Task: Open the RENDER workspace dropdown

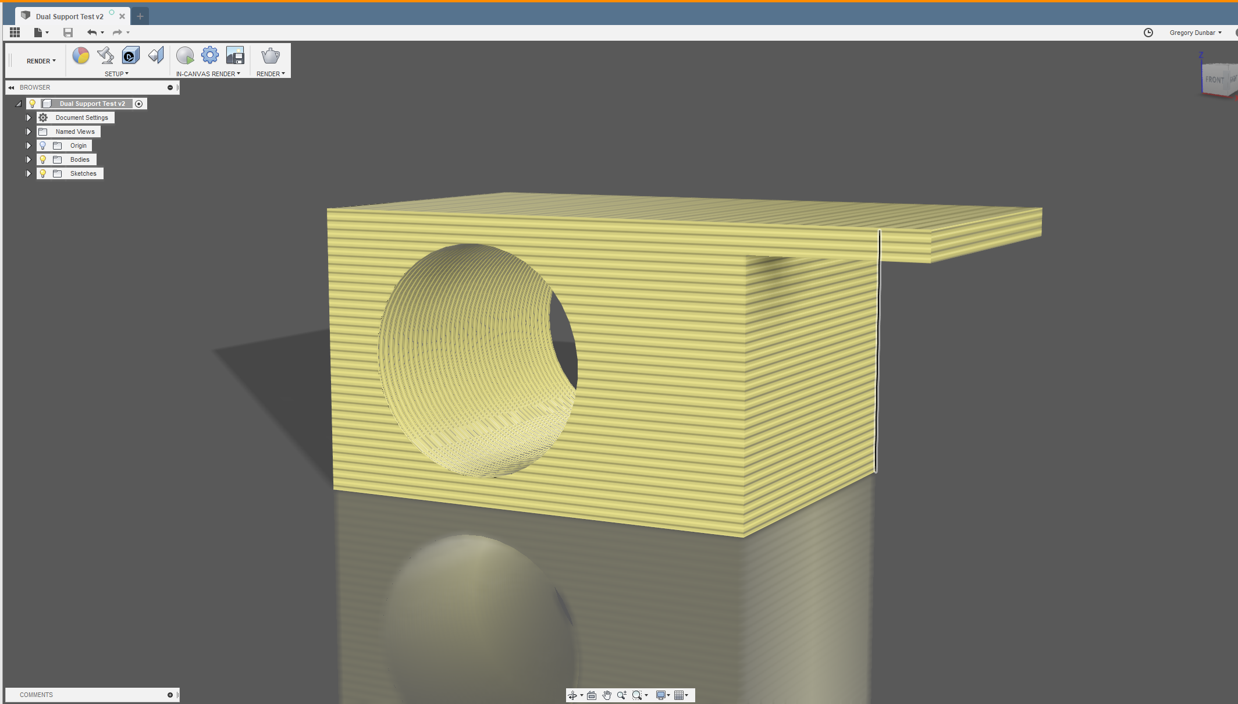Action: coord(41,61)
